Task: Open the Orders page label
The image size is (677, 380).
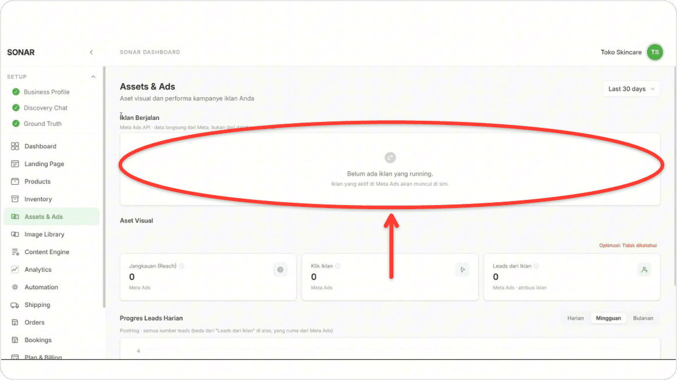Action: click(34, 322)
